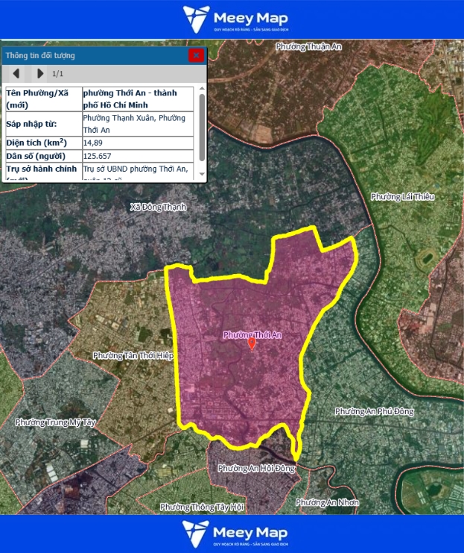Viewport: 464px width, 553px height.
Task: Select Phường Tân Thới Hiệp region
Action: (133, 356)
